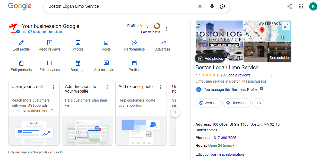The image size is (321, 159).
Task: Open the Posts icon
Action: [x=106, y=43]
